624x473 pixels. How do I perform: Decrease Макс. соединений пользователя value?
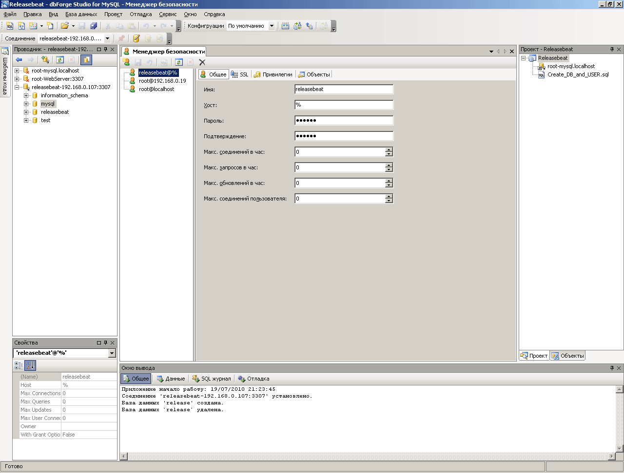point(389,201)
